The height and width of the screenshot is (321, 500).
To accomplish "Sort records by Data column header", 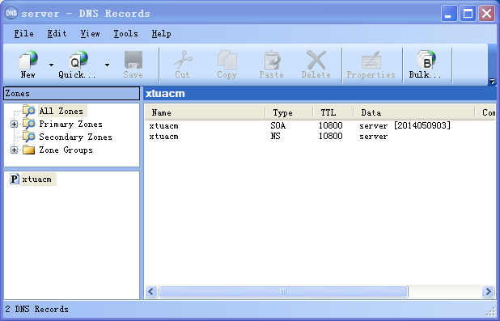I will point(414,112).
